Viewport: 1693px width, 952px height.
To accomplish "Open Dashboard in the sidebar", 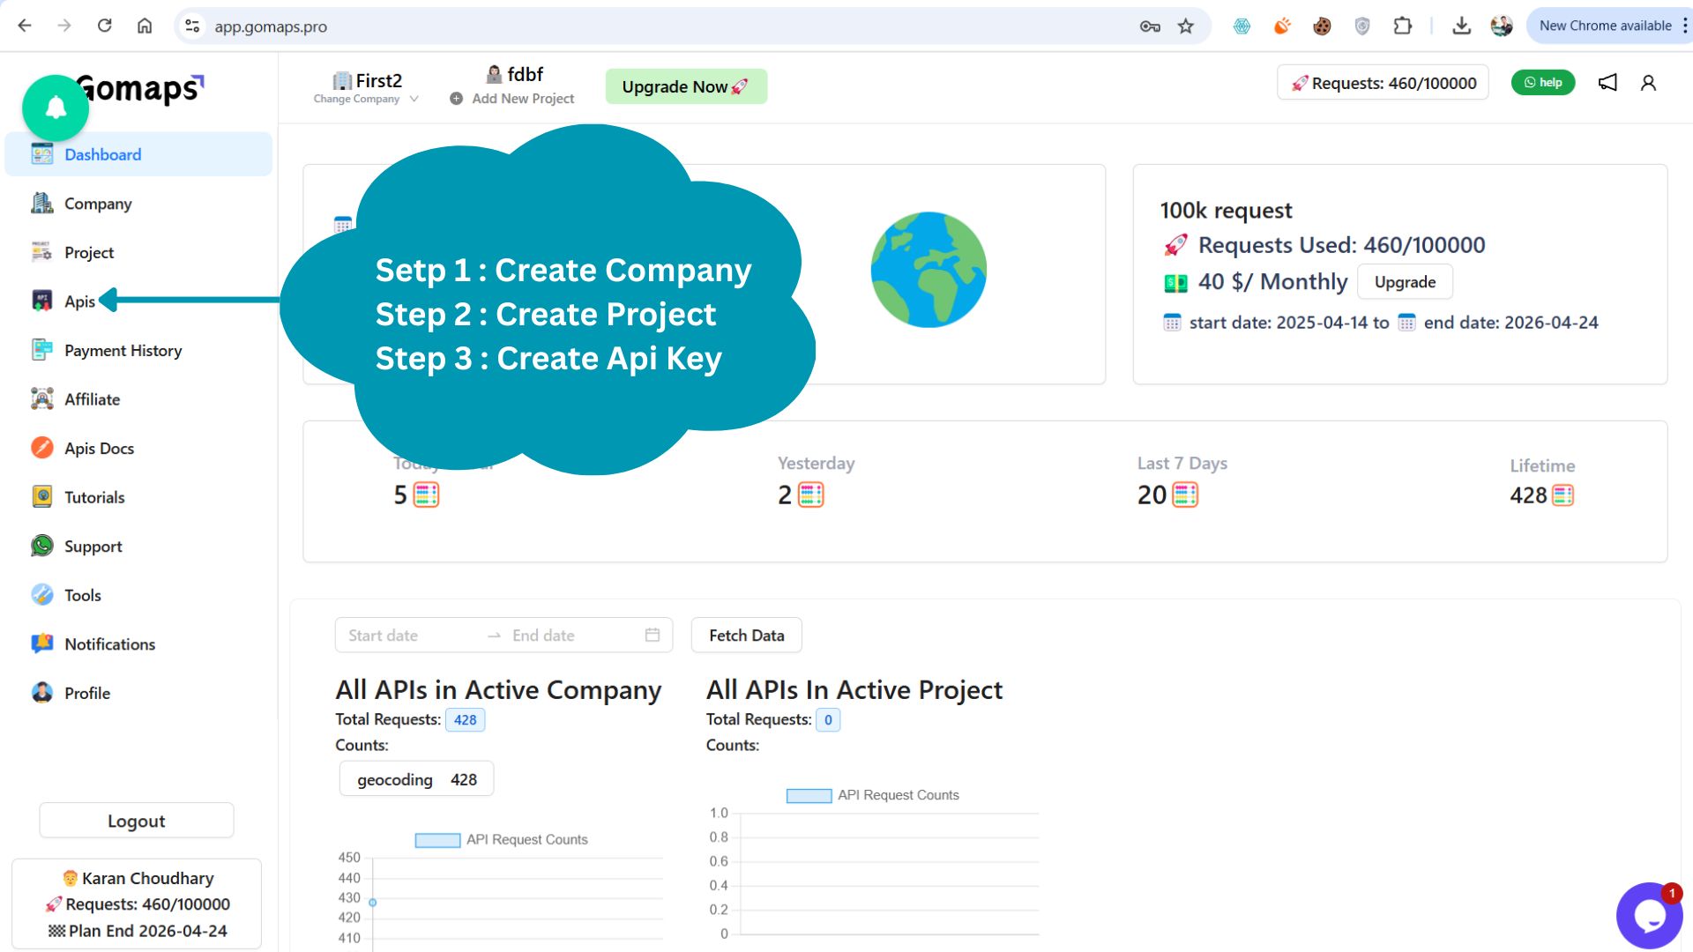I will tap(138, 154).
